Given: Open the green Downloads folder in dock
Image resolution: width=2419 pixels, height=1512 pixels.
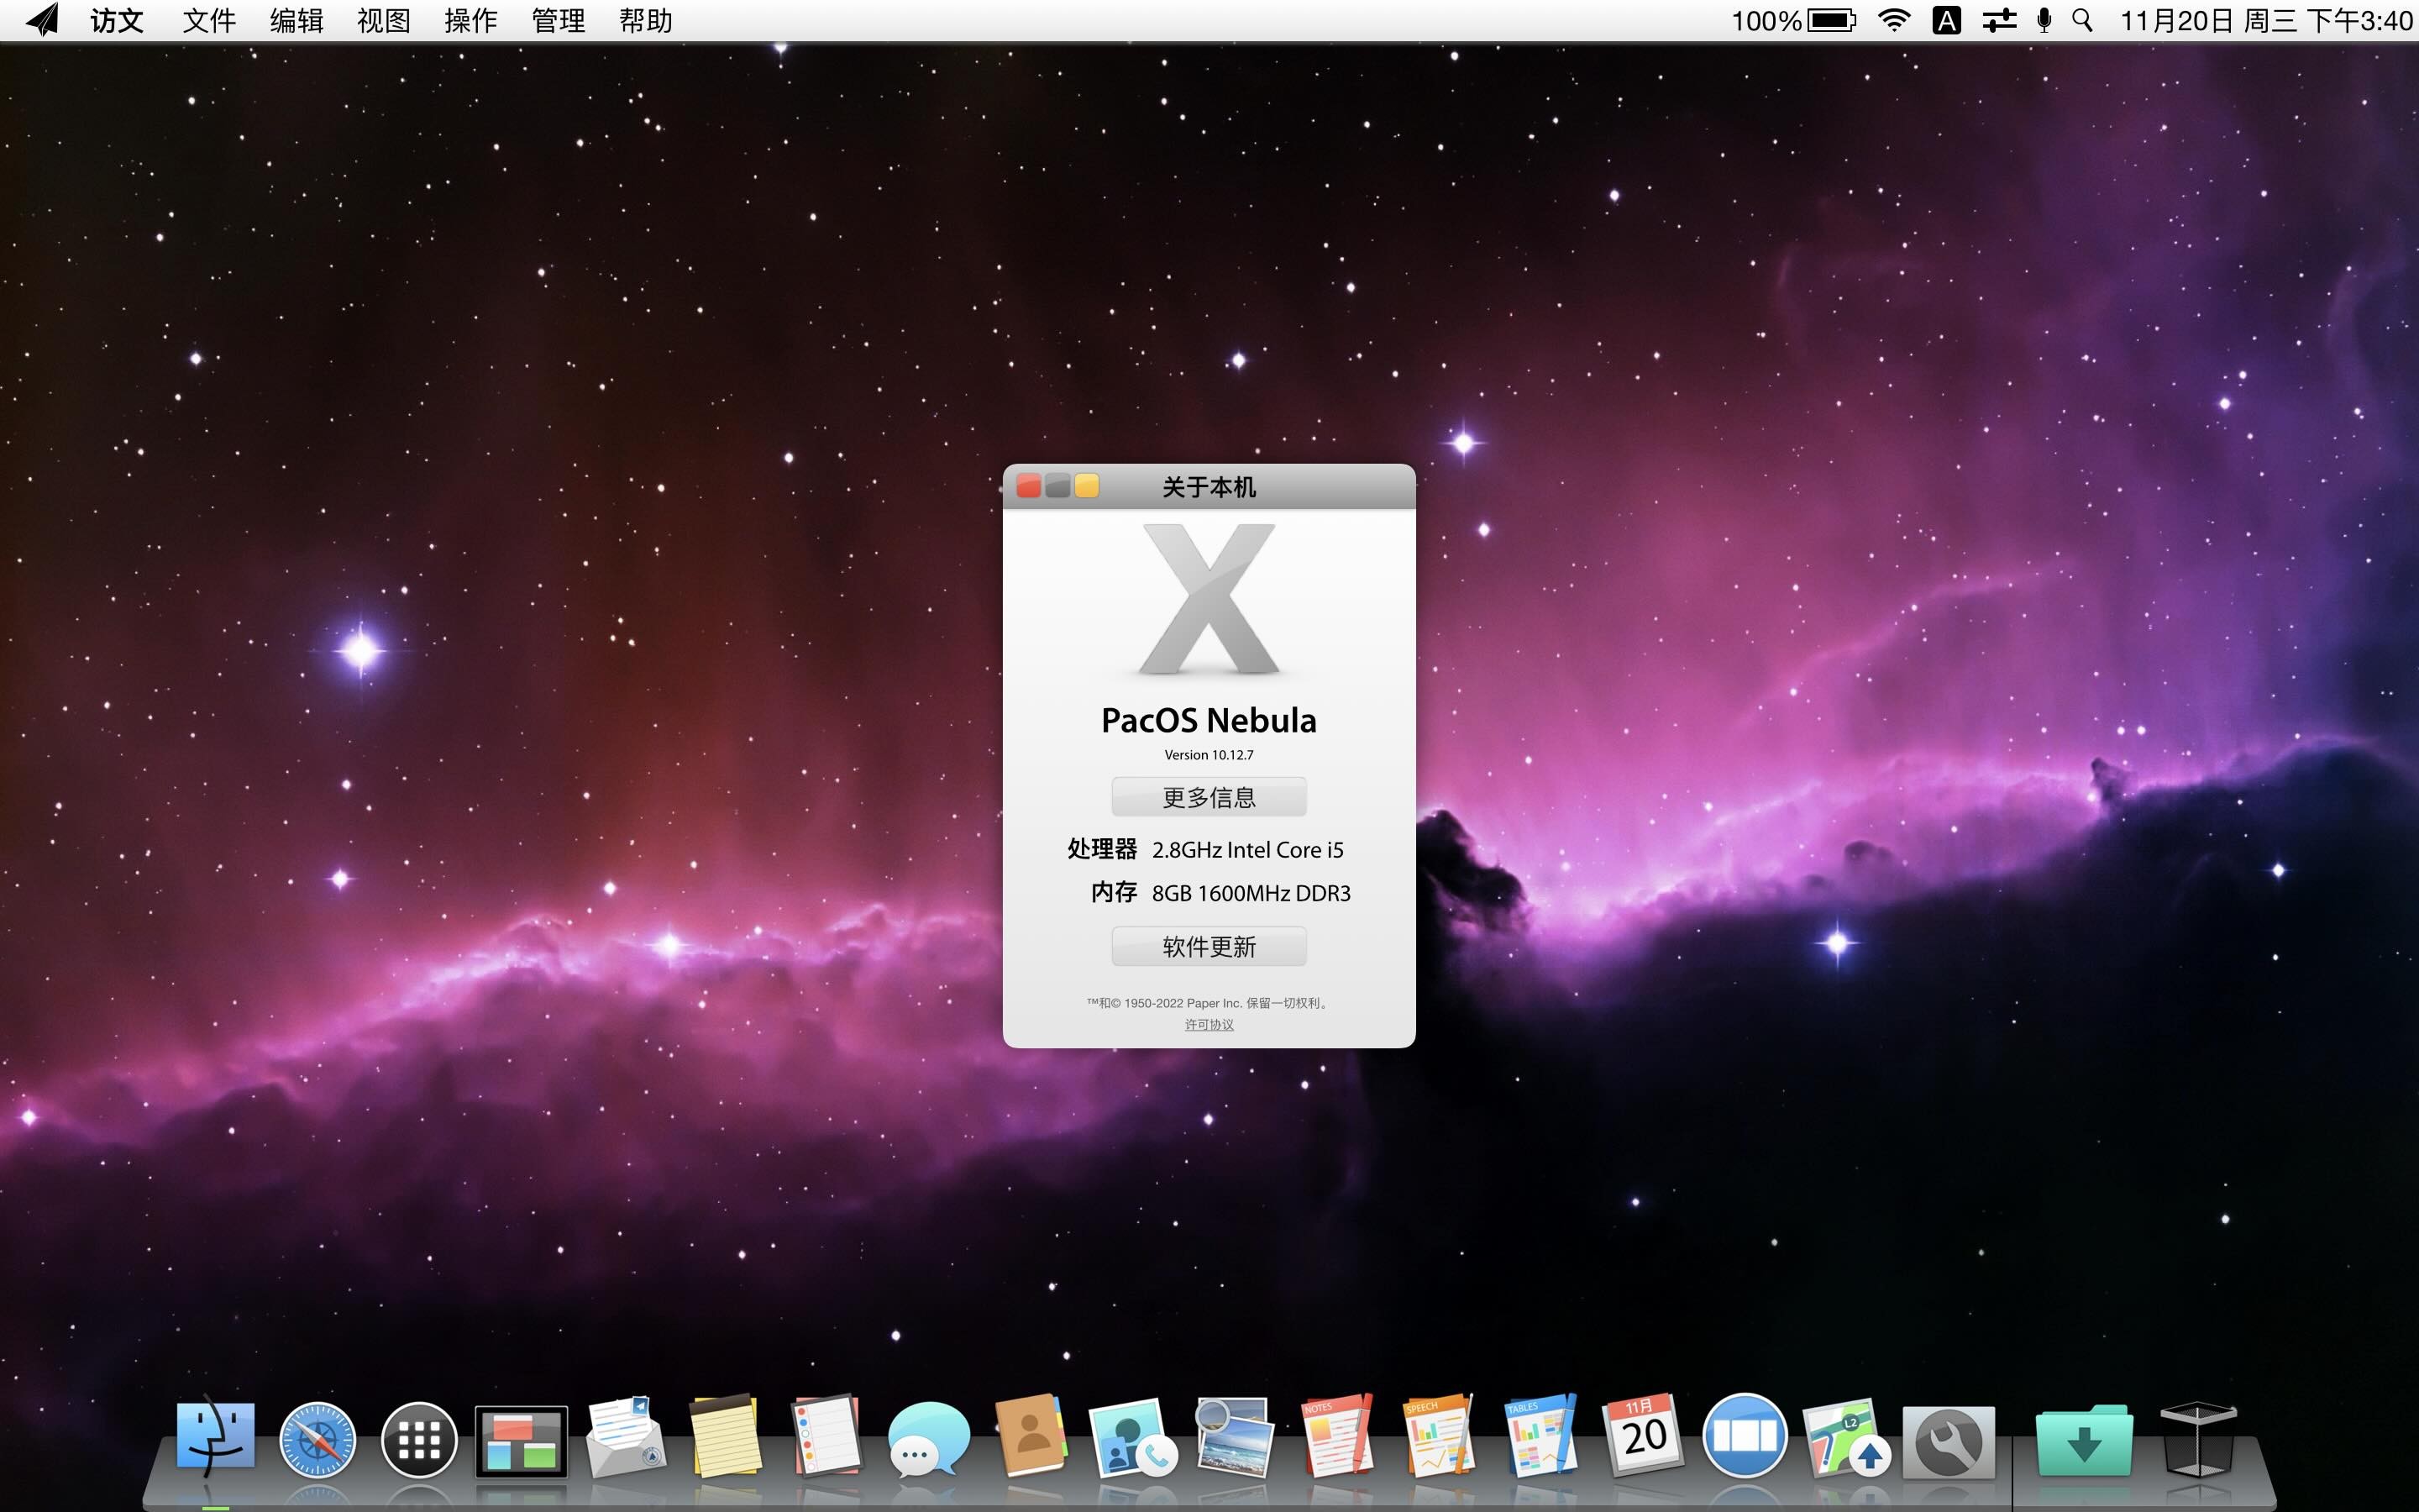Looking at the screenshot, I should coord(2083,1439).
